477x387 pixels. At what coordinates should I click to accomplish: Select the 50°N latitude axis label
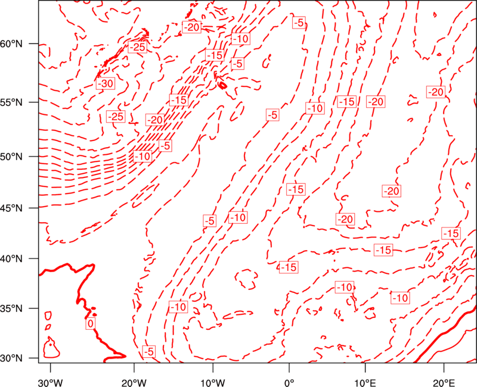[x=11, y=157]
